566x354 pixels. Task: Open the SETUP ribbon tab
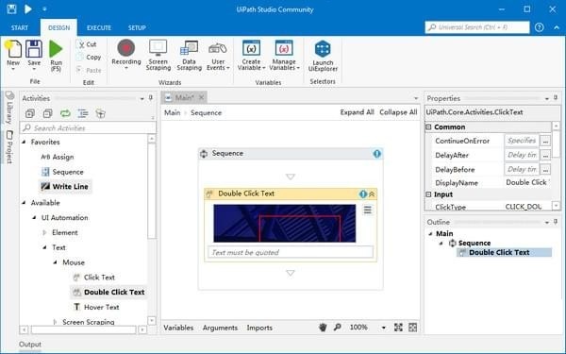[x=137, y=27]
